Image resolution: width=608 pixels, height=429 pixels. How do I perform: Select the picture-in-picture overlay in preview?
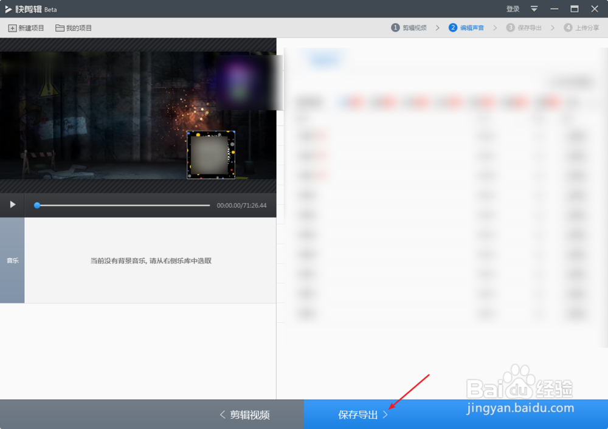pyautogui.click(x=211, y=154)
